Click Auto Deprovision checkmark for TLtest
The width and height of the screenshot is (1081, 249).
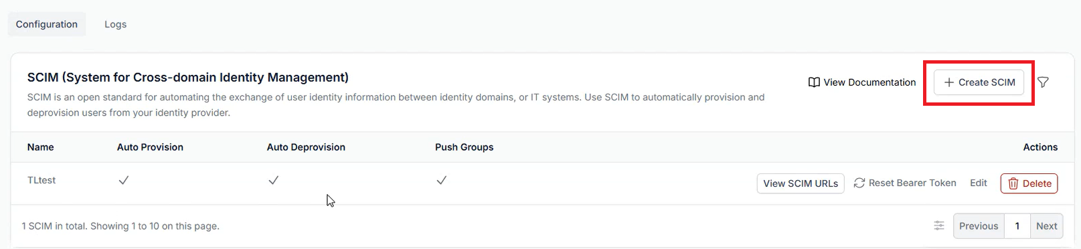click(273, 180)
